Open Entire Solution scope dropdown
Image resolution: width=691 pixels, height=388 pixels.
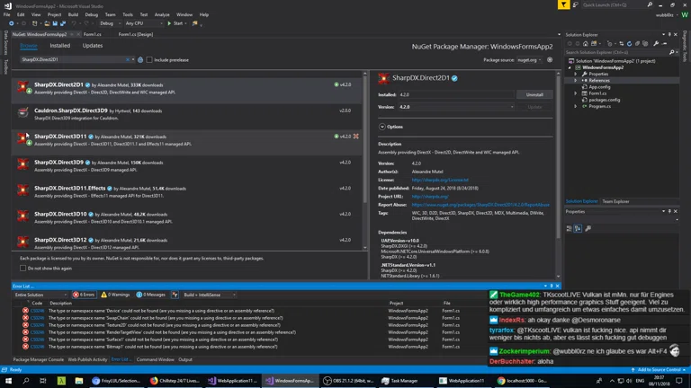(x=40, y=295)
